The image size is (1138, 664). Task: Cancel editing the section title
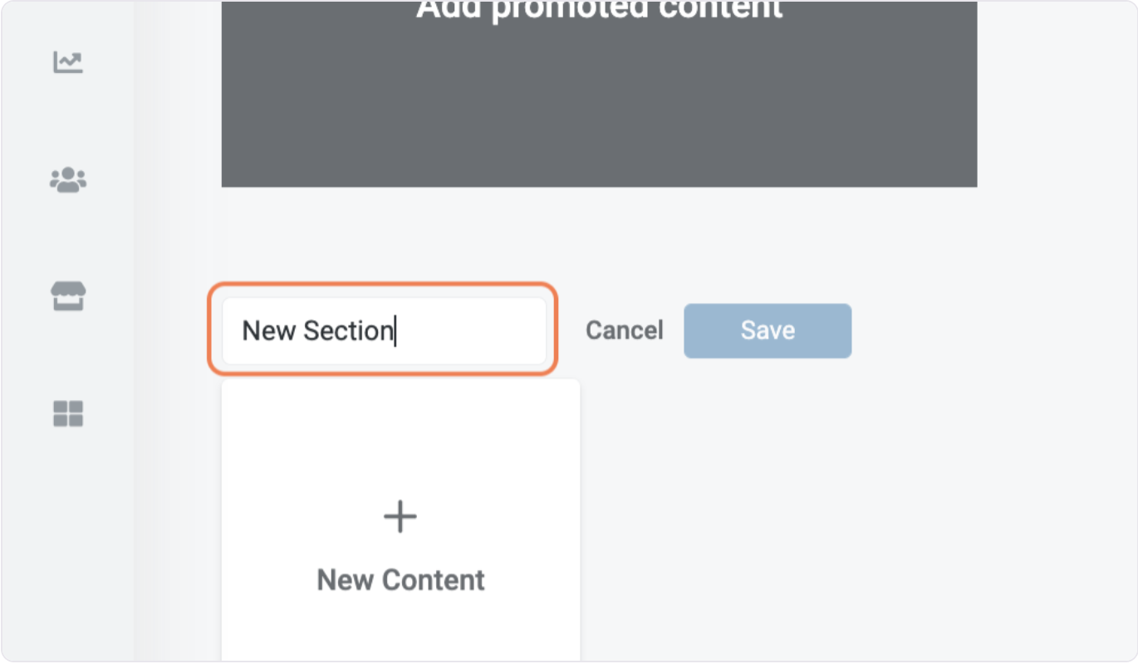[x=624, y=330]
